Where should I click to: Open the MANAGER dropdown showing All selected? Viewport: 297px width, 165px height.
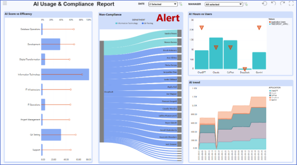point(224,4)
